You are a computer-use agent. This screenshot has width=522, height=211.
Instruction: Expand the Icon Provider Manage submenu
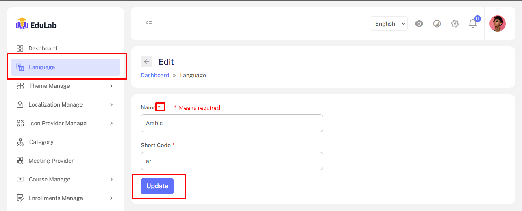pos(65,123)
